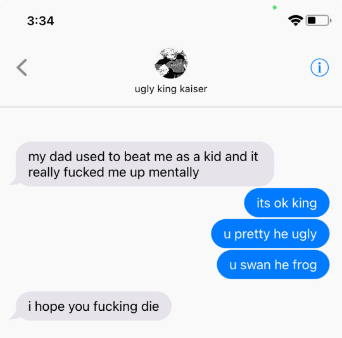Viewport: 342px width, 338px height.
Task: Tap the Wi-Fi status icon
Action: tap(296, 21)
